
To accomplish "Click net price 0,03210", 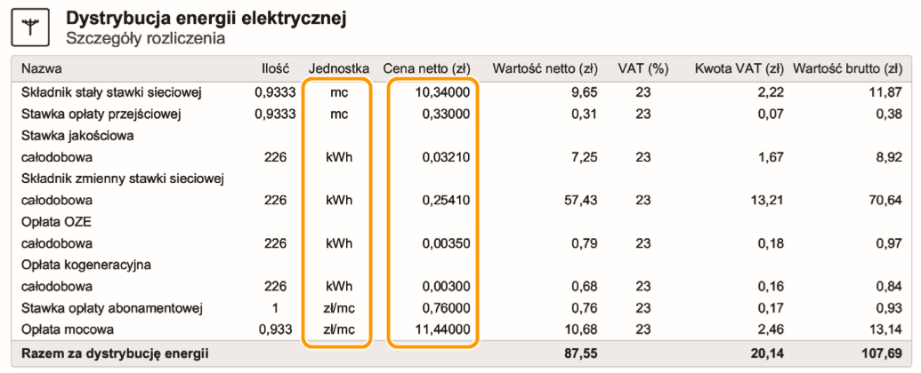I will tap(446, 157).
